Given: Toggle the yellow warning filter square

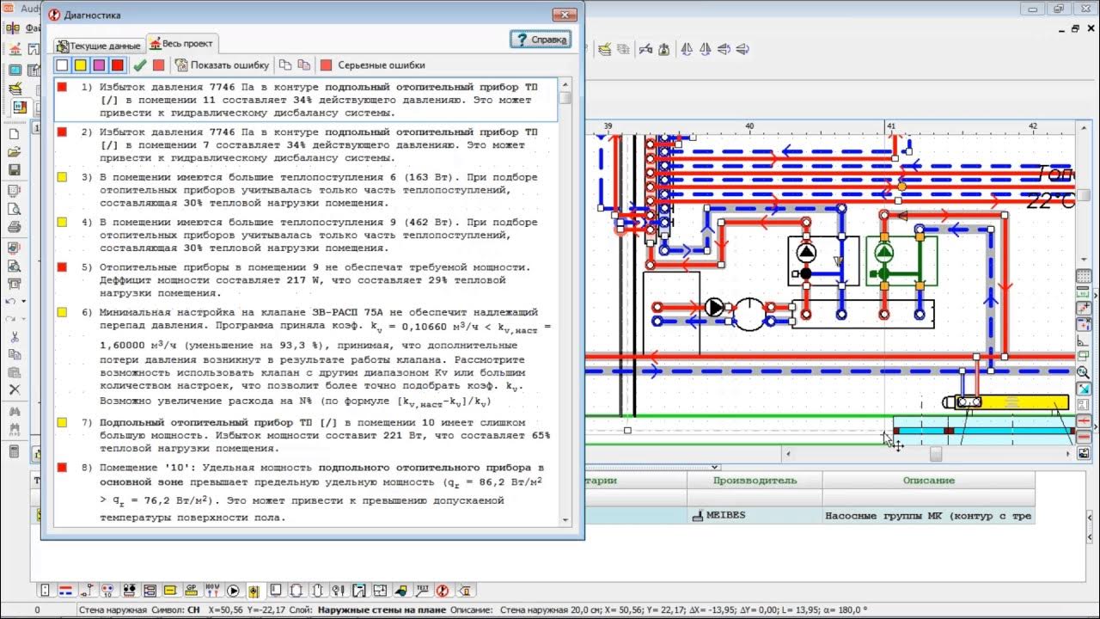Looking at the screenshot, I should 80,64.
